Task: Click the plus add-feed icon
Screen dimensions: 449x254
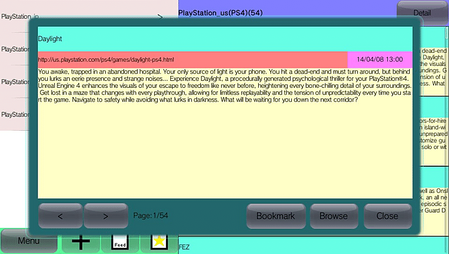Action: (x=80, y=243)
